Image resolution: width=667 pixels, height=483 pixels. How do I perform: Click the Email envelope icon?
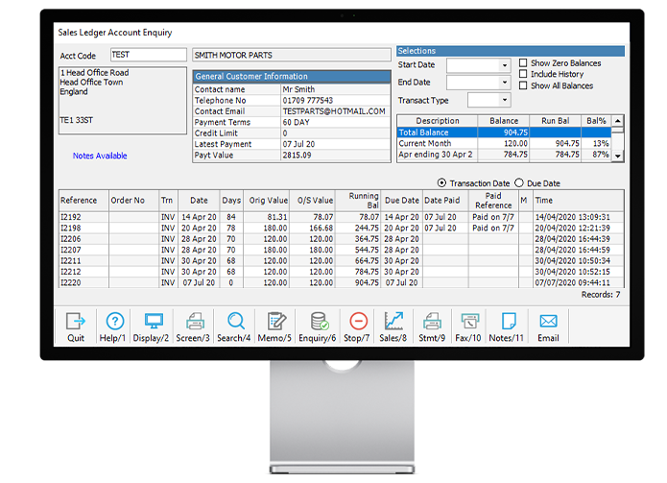[x=548, y=322]
